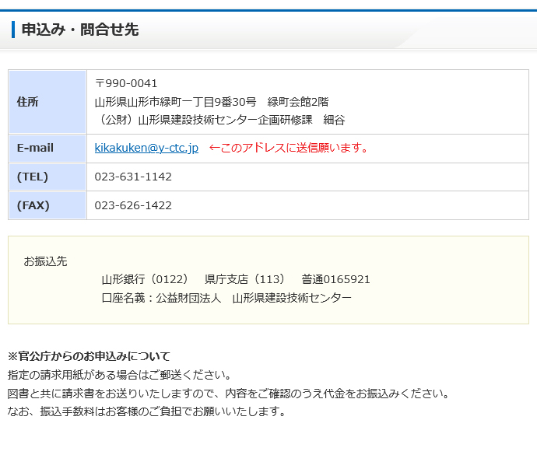Click the E-mail header cell
This screenshot has width=537, height=455.
pyautogui.click(x=47, y=149)
